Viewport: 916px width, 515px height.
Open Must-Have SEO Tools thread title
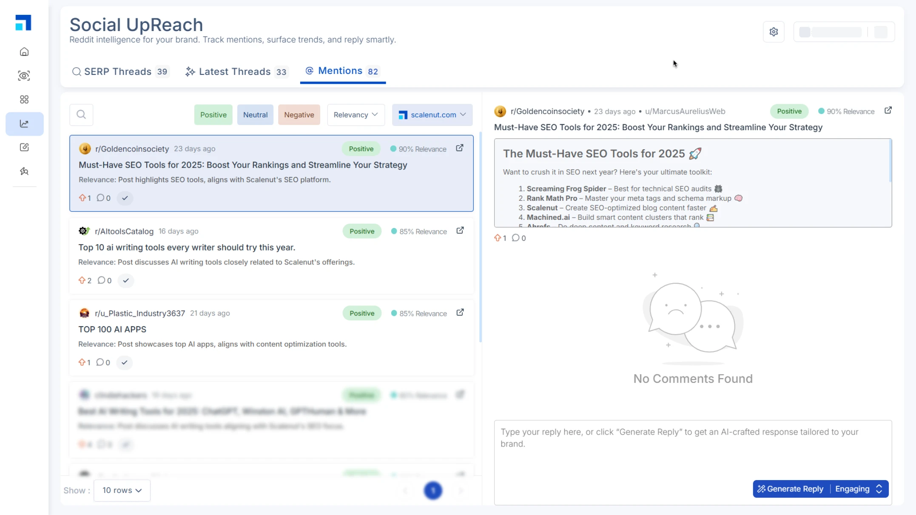click(x=243, y=165)
